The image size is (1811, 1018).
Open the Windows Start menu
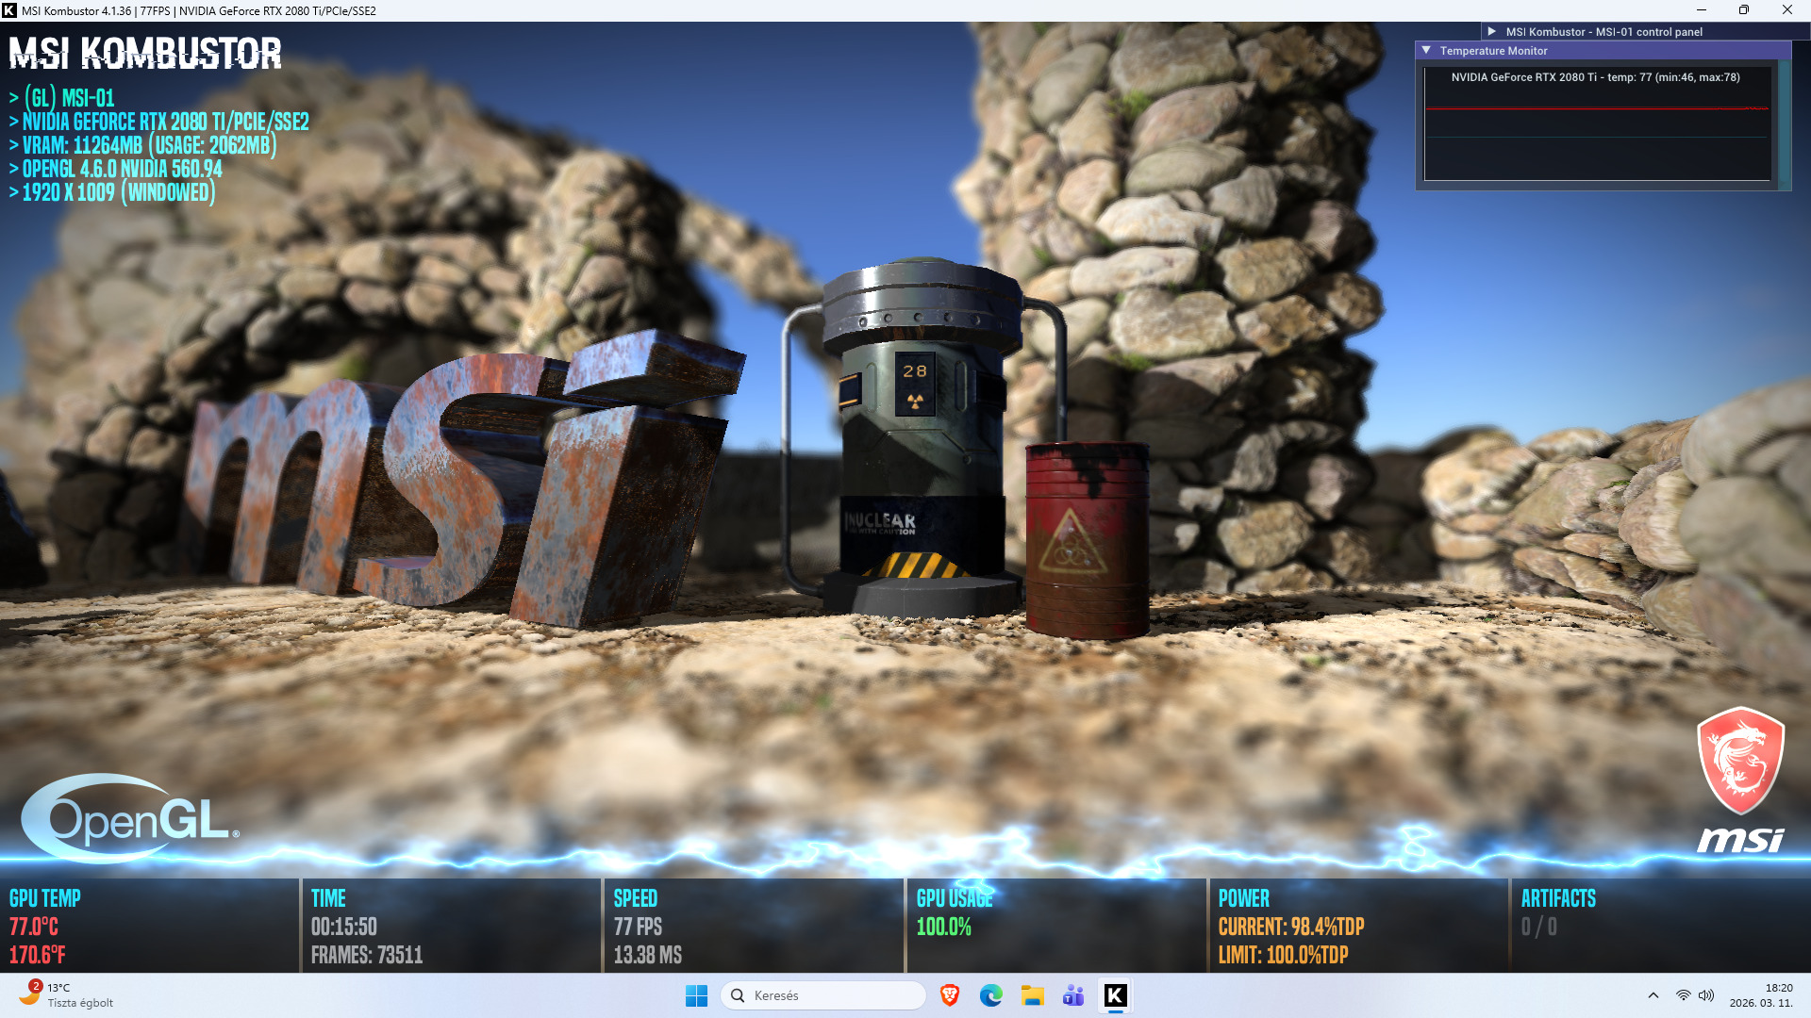[696, 995]
